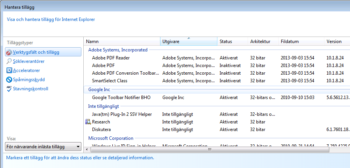Screen dimensions: 350x168
Task: Sort list by Arkitektur column header
Action: [263, 42]
